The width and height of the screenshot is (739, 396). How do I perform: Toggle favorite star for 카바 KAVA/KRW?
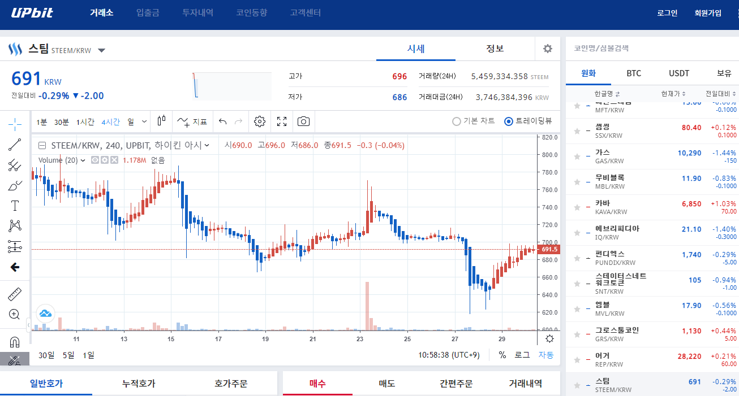coord(577,207)
